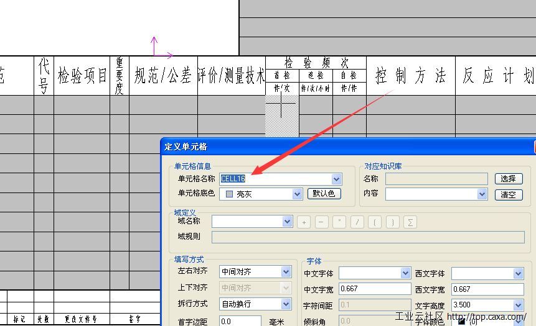Click the divide operator button
This screenshot has height=326, width=536.
click(357, 222)
